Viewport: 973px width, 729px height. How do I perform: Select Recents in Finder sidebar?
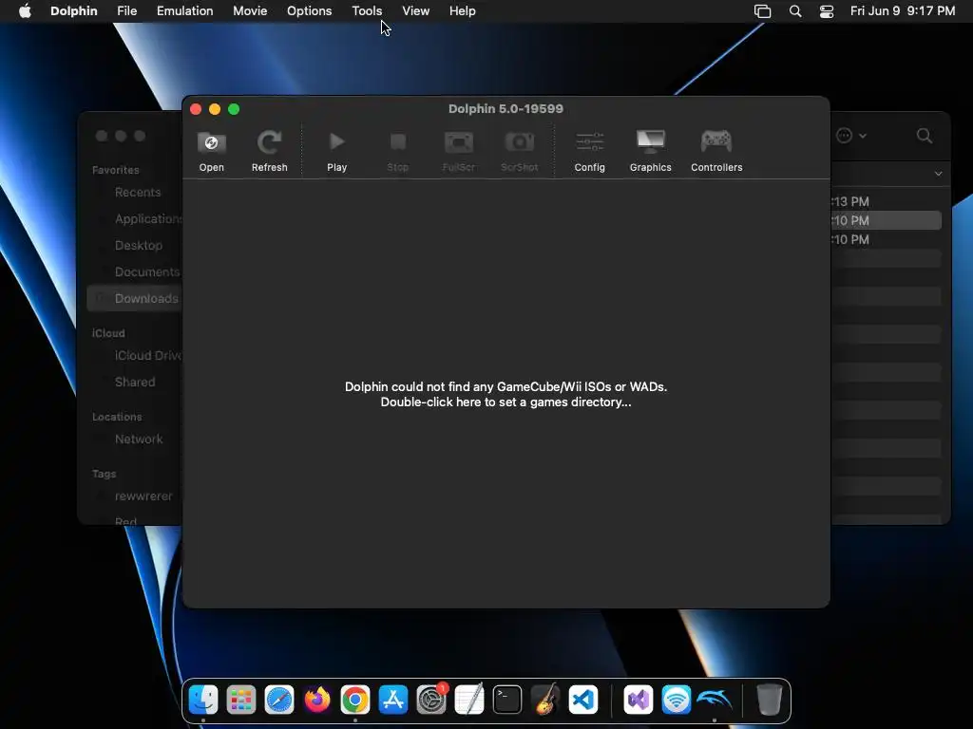pyautogui.click(x=137, y=192)
